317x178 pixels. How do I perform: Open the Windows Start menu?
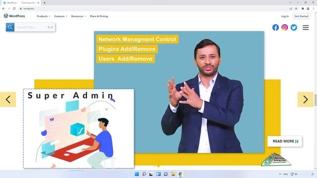coord(137,174)
